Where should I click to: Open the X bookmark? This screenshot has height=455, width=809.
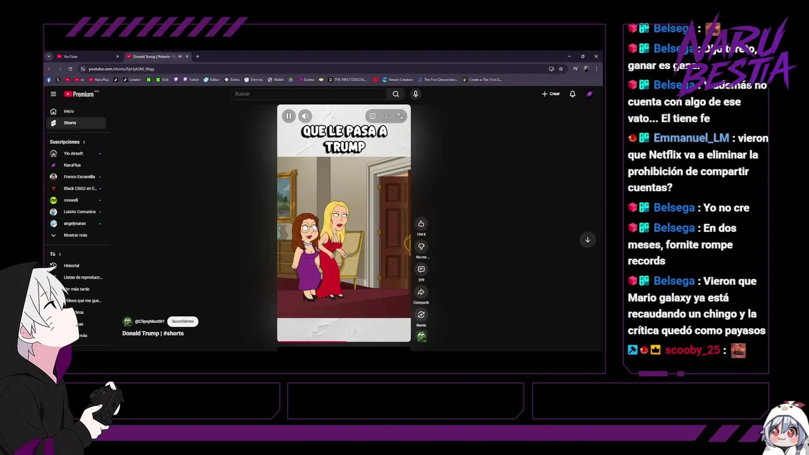tap(58, 80)
